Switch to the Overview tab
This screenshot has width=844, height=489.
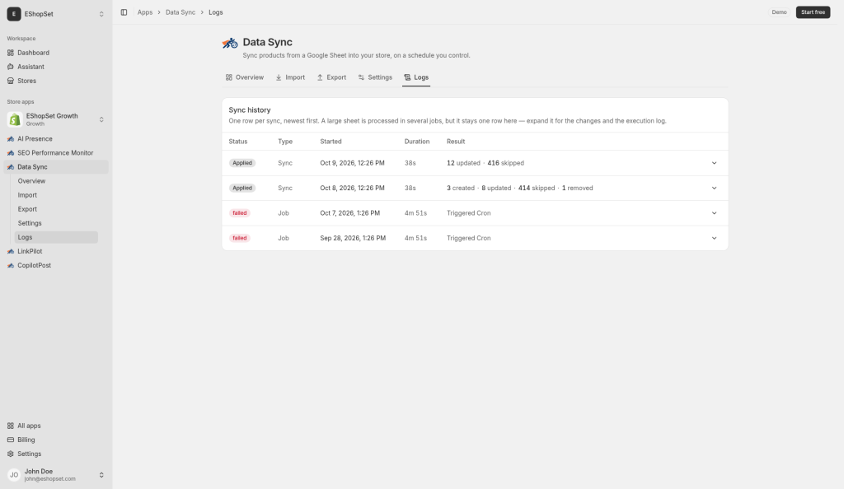click(x=244, y=77)
